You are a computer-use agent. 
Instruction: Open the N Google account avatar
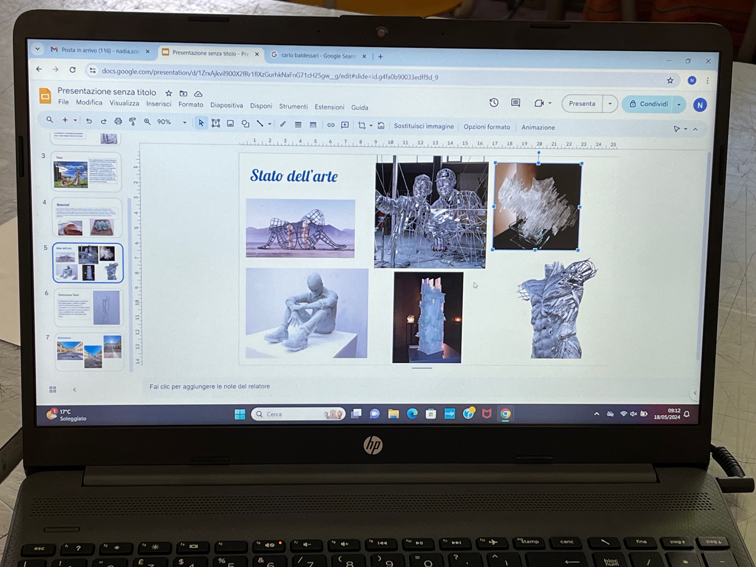point(700,105)
